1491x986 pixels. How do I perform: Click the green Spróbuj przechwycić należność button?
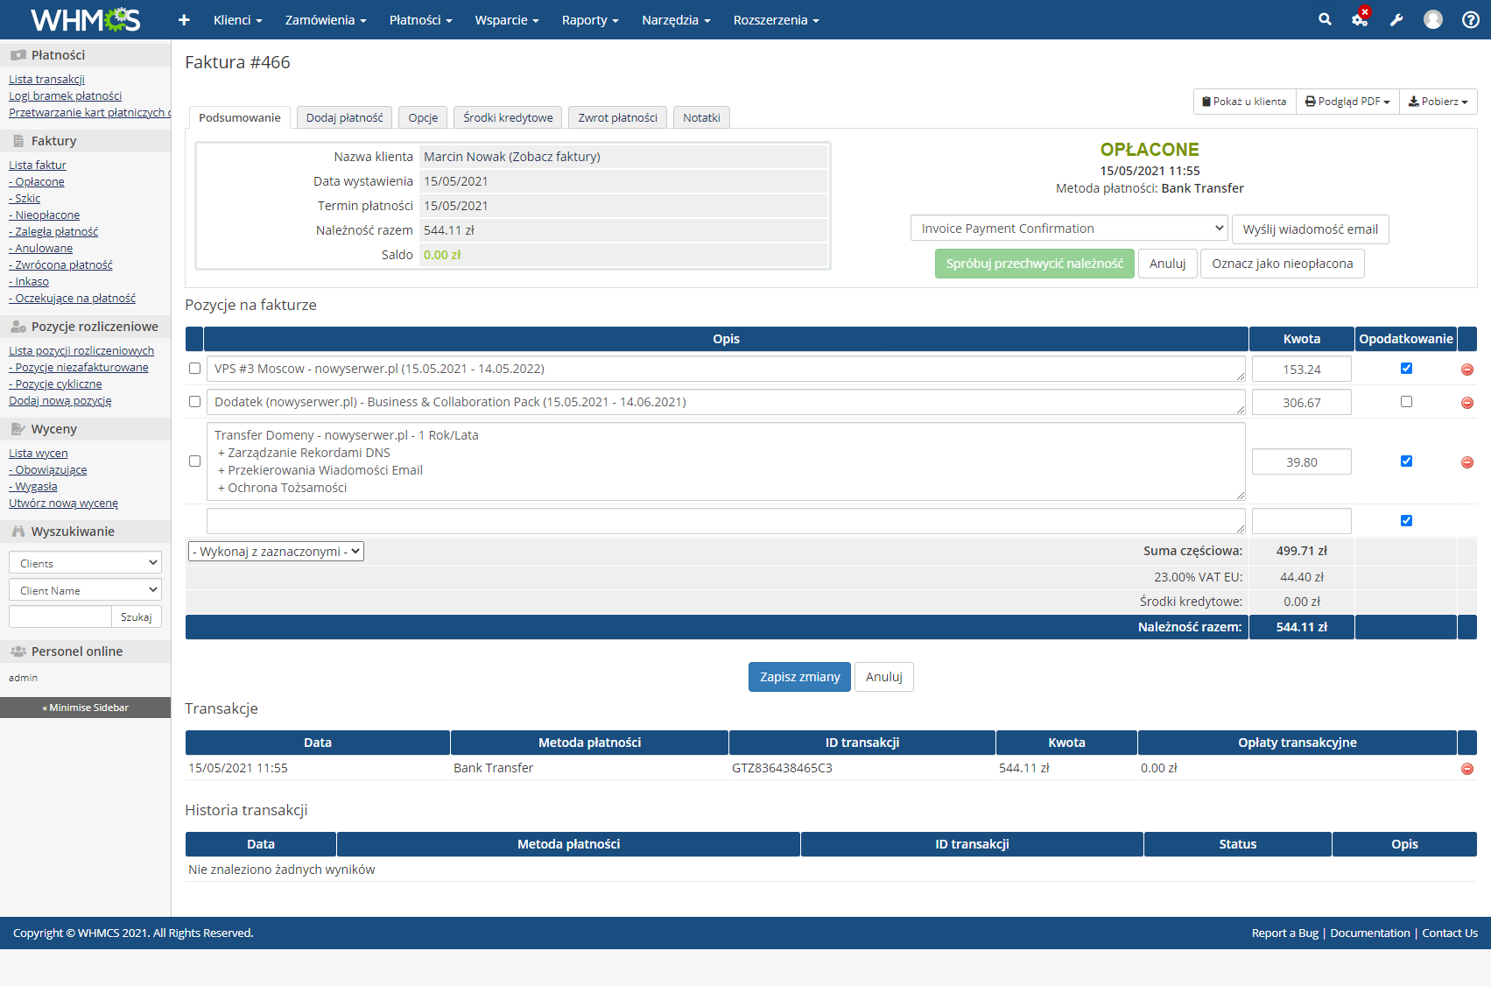pos(1034,263)
